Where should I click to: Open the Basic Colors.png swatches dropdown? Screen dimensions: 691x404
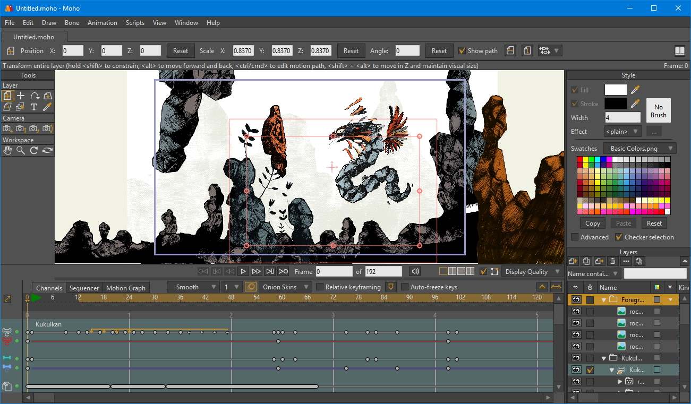[x=639, y=149]
